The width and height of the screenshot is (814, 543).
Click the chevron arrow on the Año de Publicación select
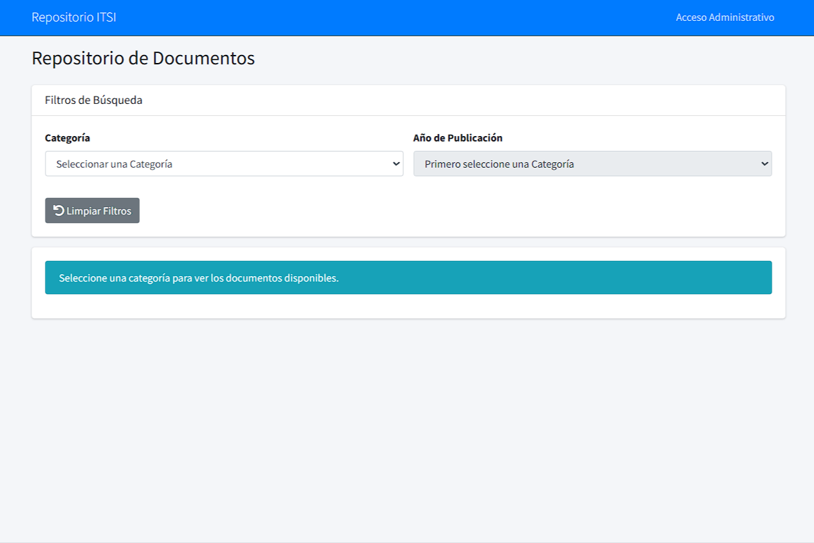coord(764,164)
